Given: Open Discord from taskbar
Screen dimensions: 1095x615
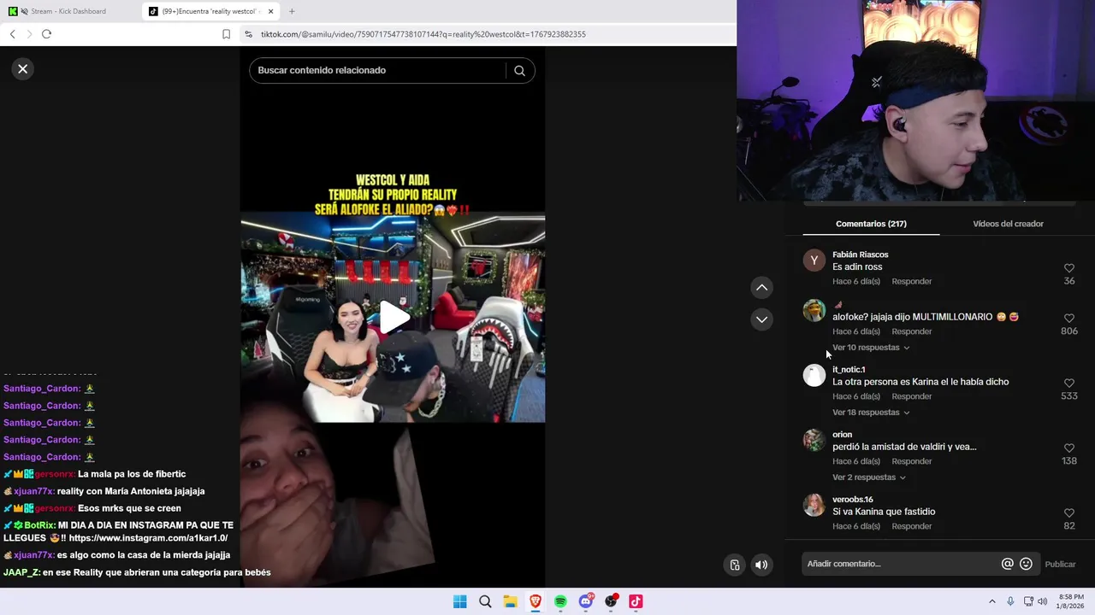Looking at the screenshot, I should pos(586,601).
